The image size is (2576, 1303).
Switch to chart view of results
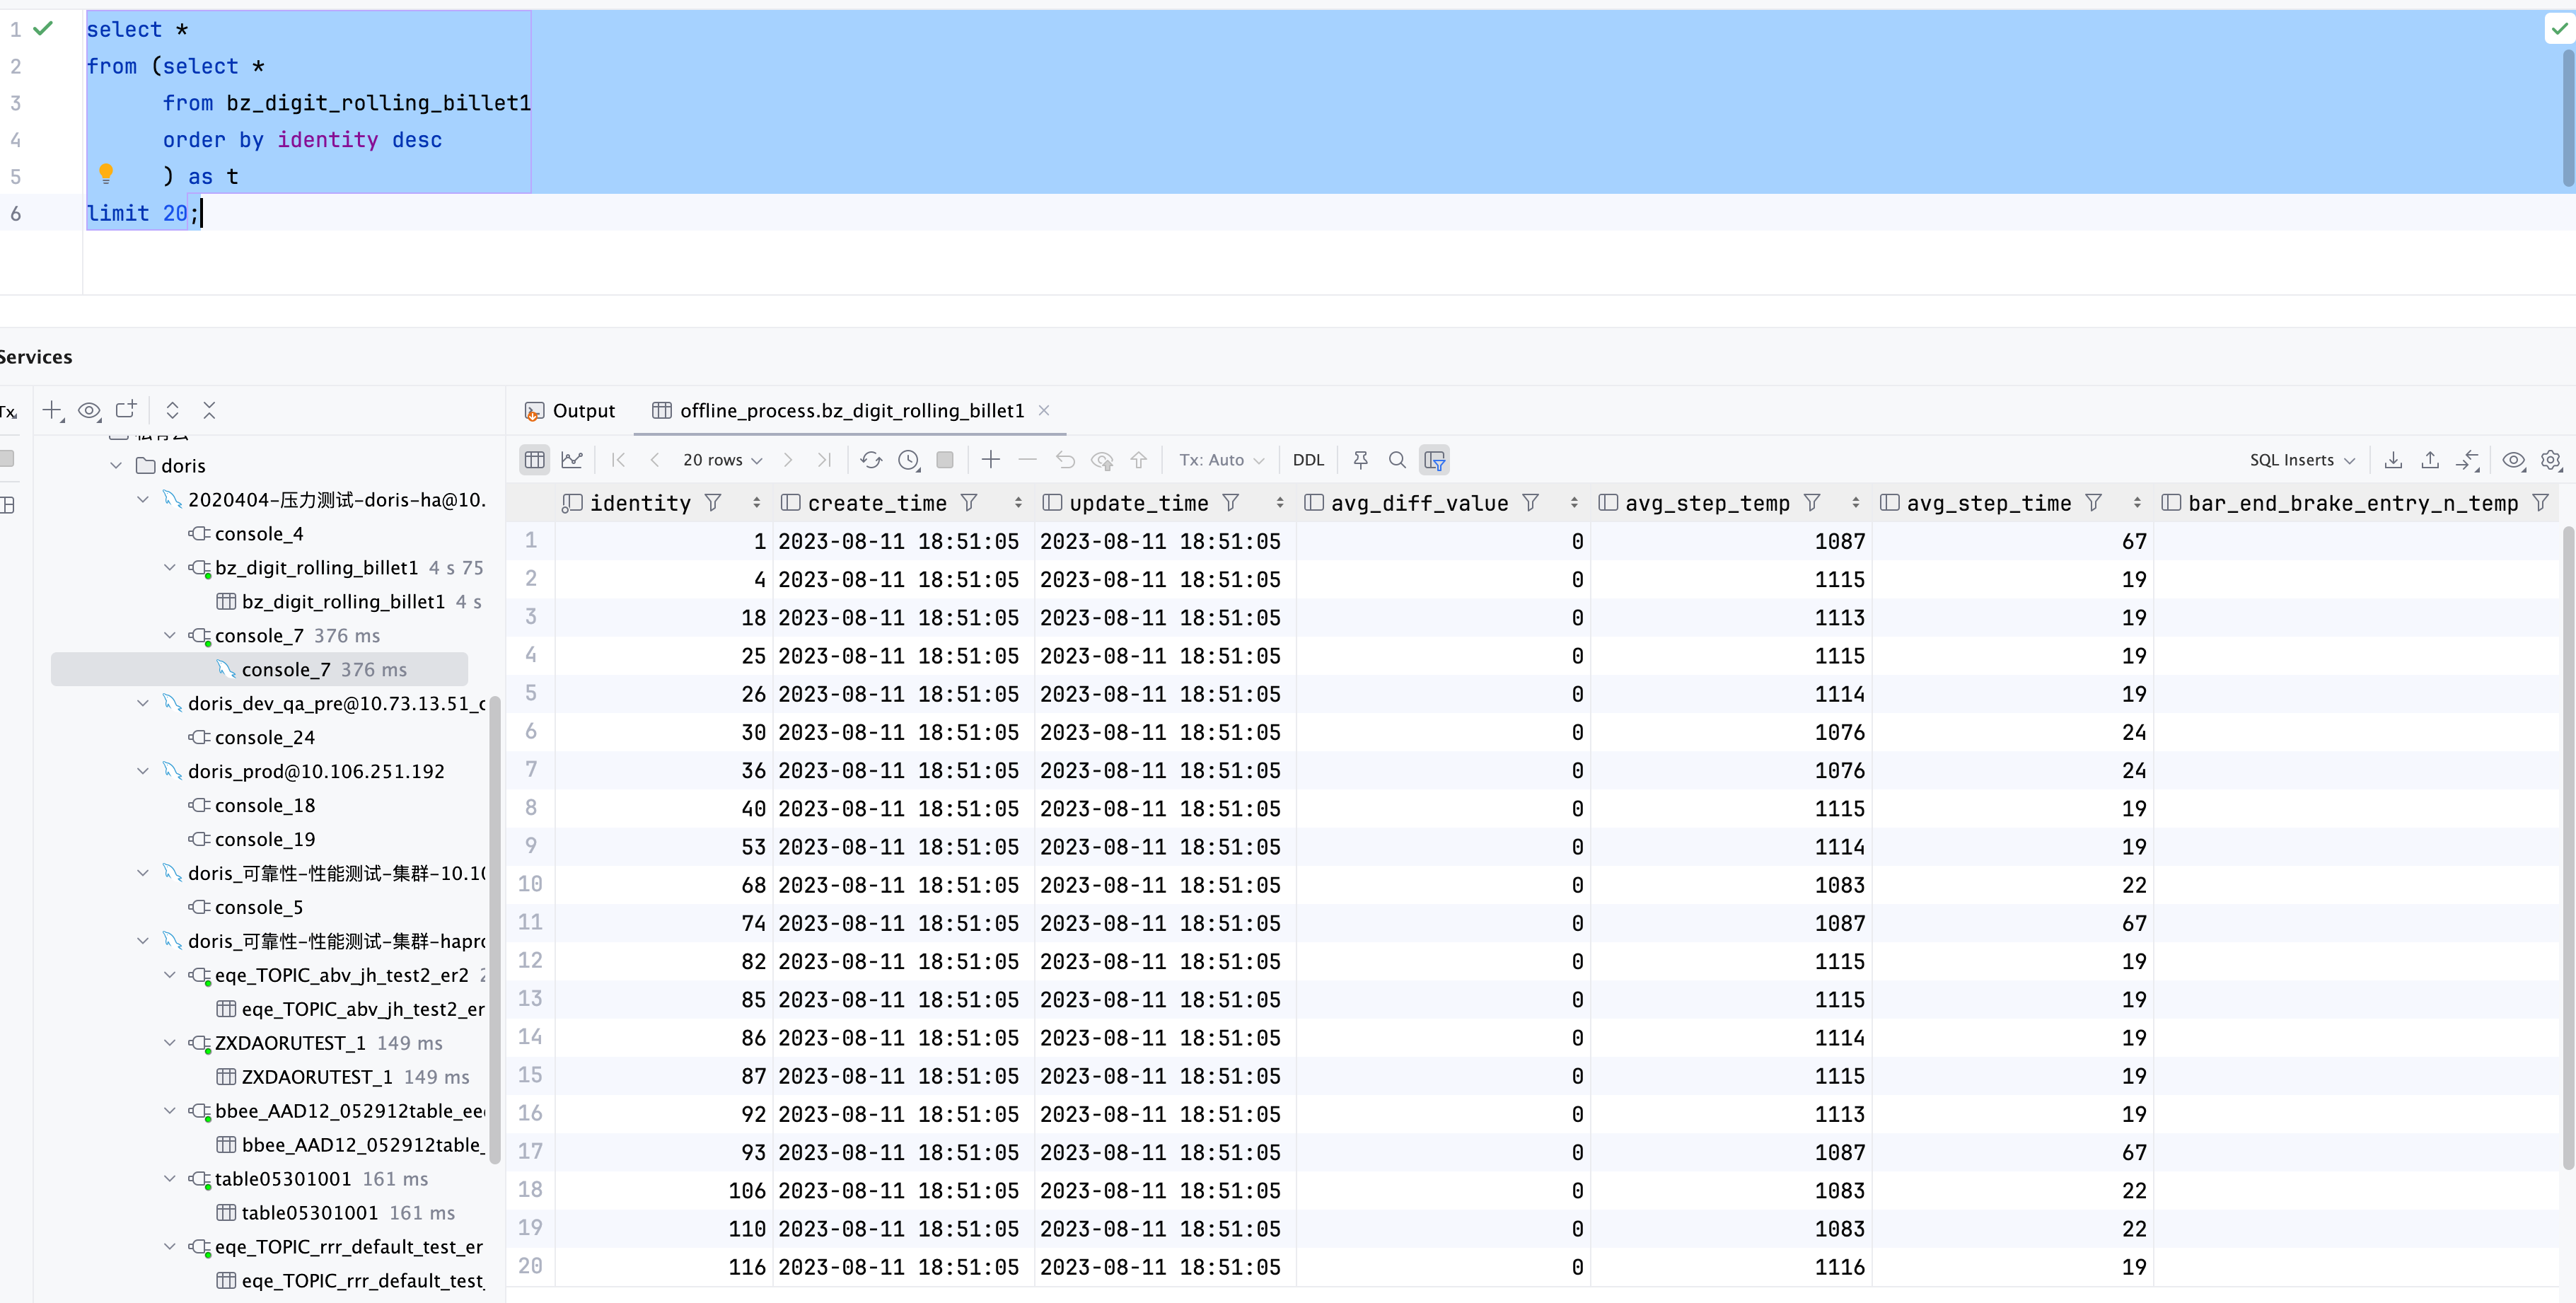click(x=572, y=460)
